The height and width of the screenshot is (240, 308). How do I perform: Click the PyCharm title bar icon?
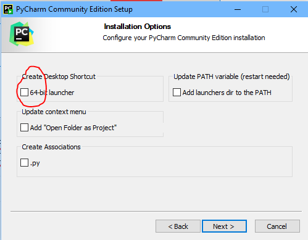point(8,9)
